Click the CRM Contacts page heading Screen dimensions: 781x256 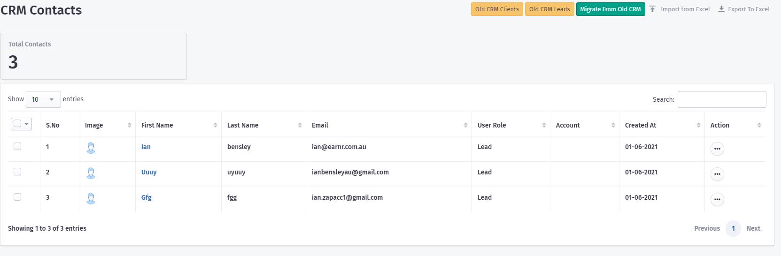pyautogui.click(x=41, y=10)
